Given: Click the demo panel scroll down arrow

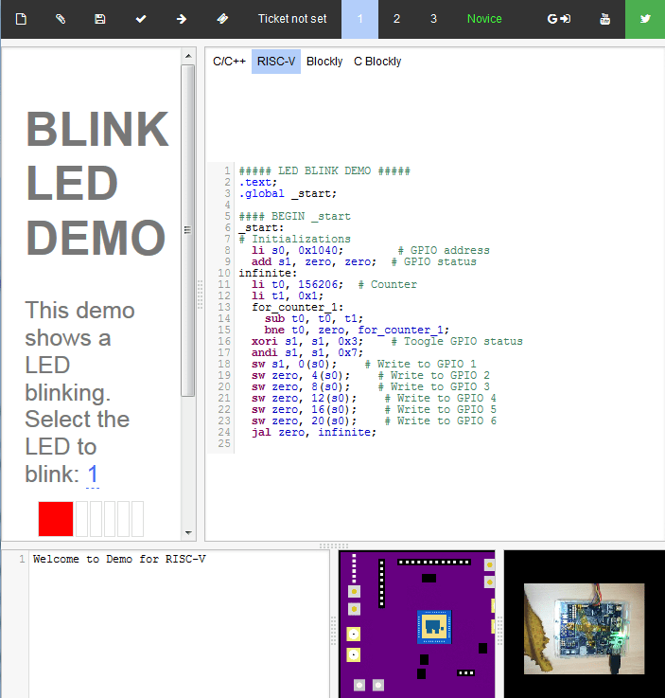Looking at the screenshot, I should point(187,533).
